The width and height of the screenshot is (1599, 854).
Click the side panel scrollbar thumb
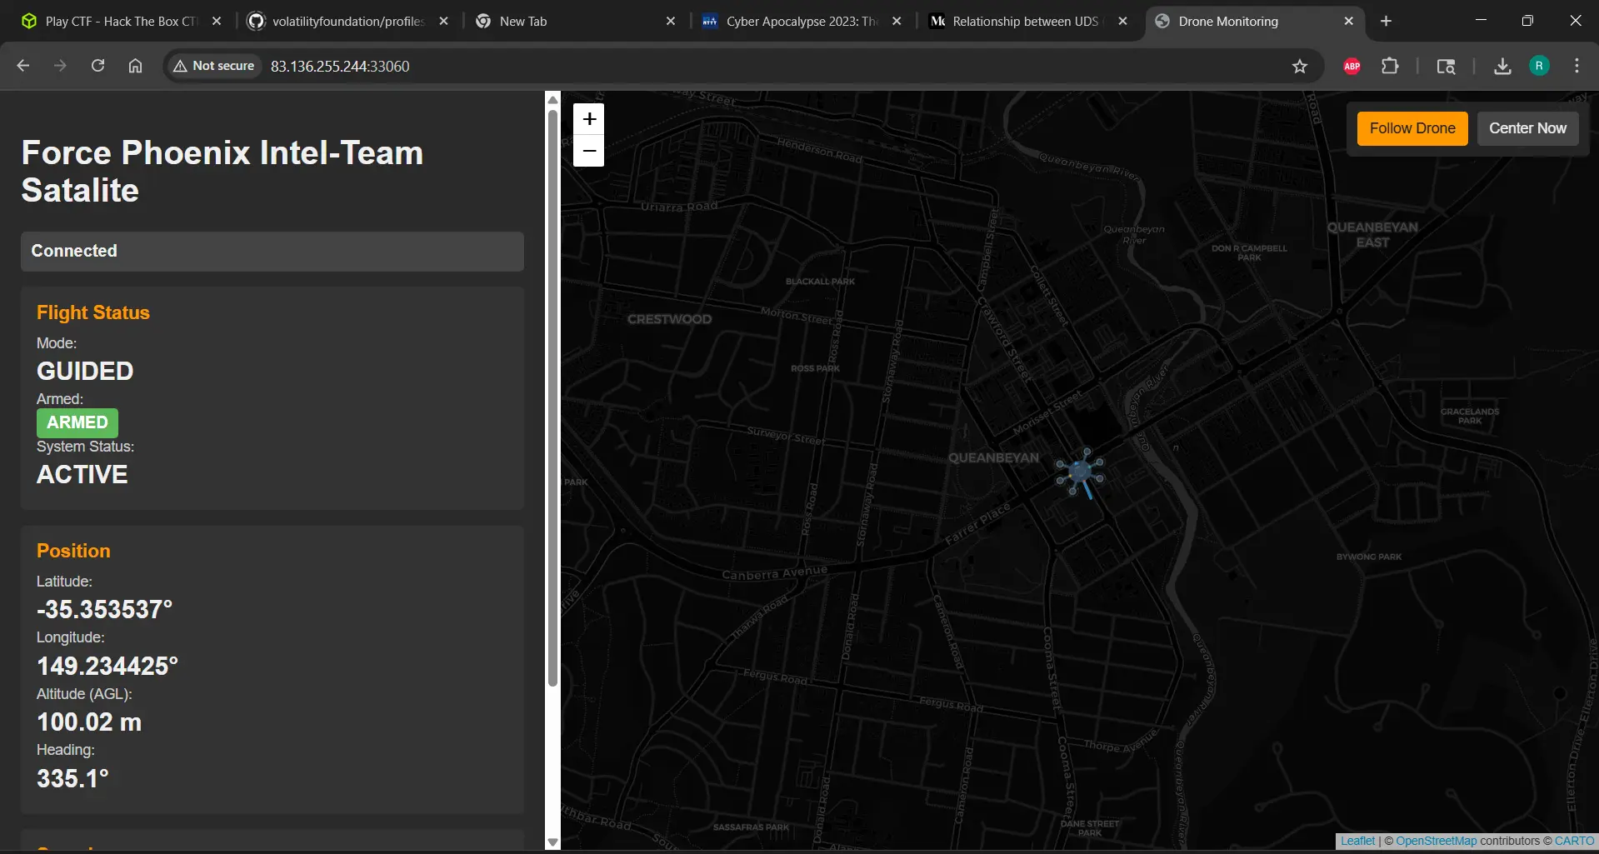coord(552,398)
